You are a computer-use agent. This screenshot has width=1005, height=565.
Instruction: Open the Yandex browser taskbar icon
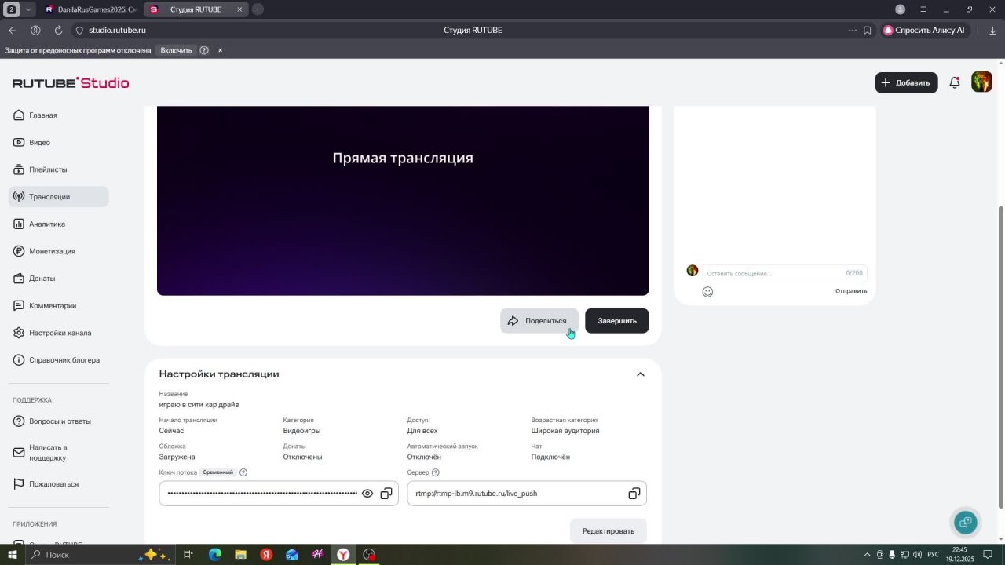tap(343, 555)
